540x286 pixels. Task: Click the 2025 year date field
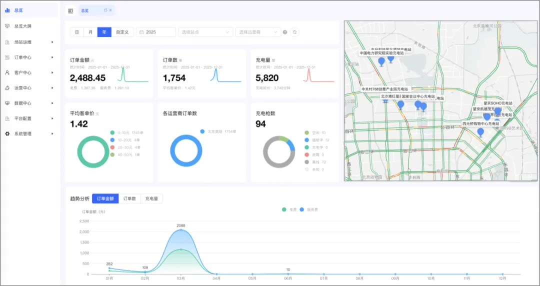pos(156,32)
